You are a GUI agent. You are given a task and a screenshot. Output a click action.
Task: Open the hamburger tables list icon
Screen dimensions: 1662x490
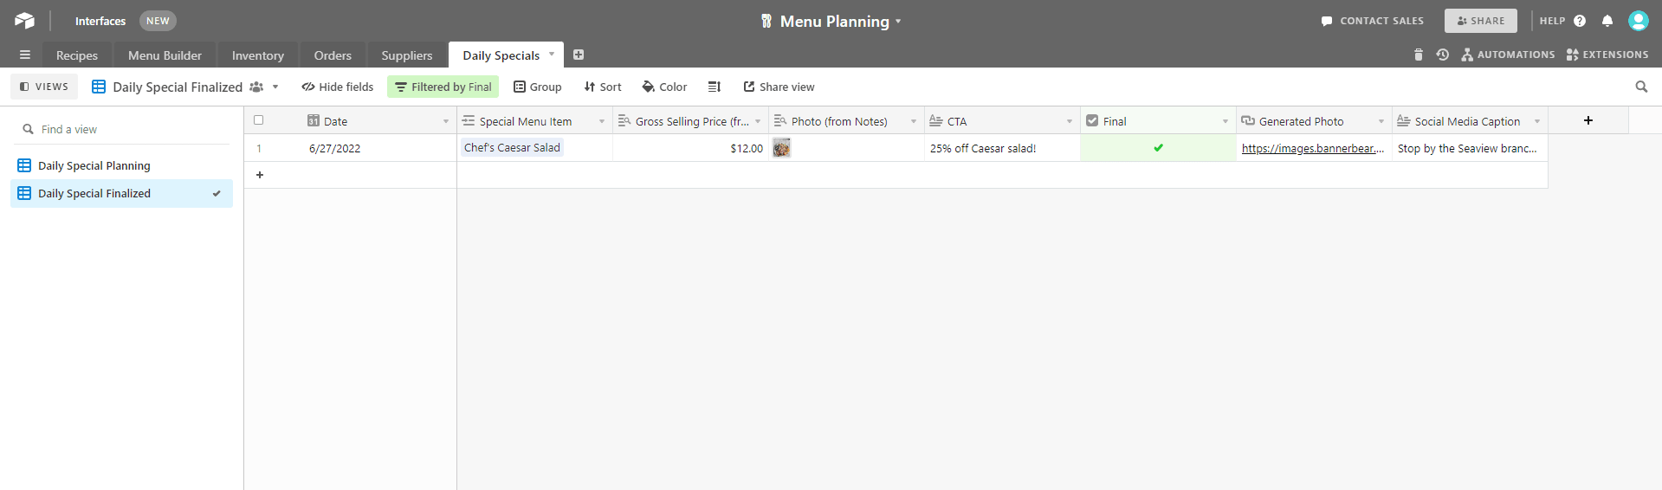point(25,55)
